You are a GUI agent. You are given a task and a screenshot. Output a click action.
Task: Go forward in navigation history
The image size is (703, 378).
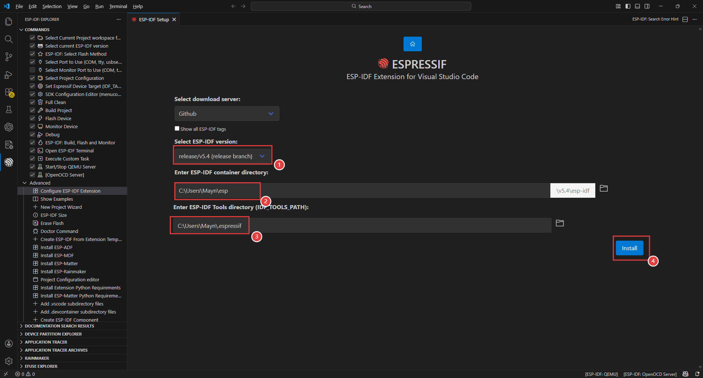(243, 6)
